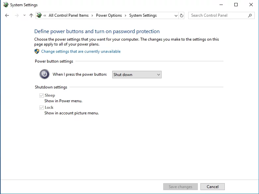
Task: Click 'Show in account picture menu.' text
Action: point(71,113)
